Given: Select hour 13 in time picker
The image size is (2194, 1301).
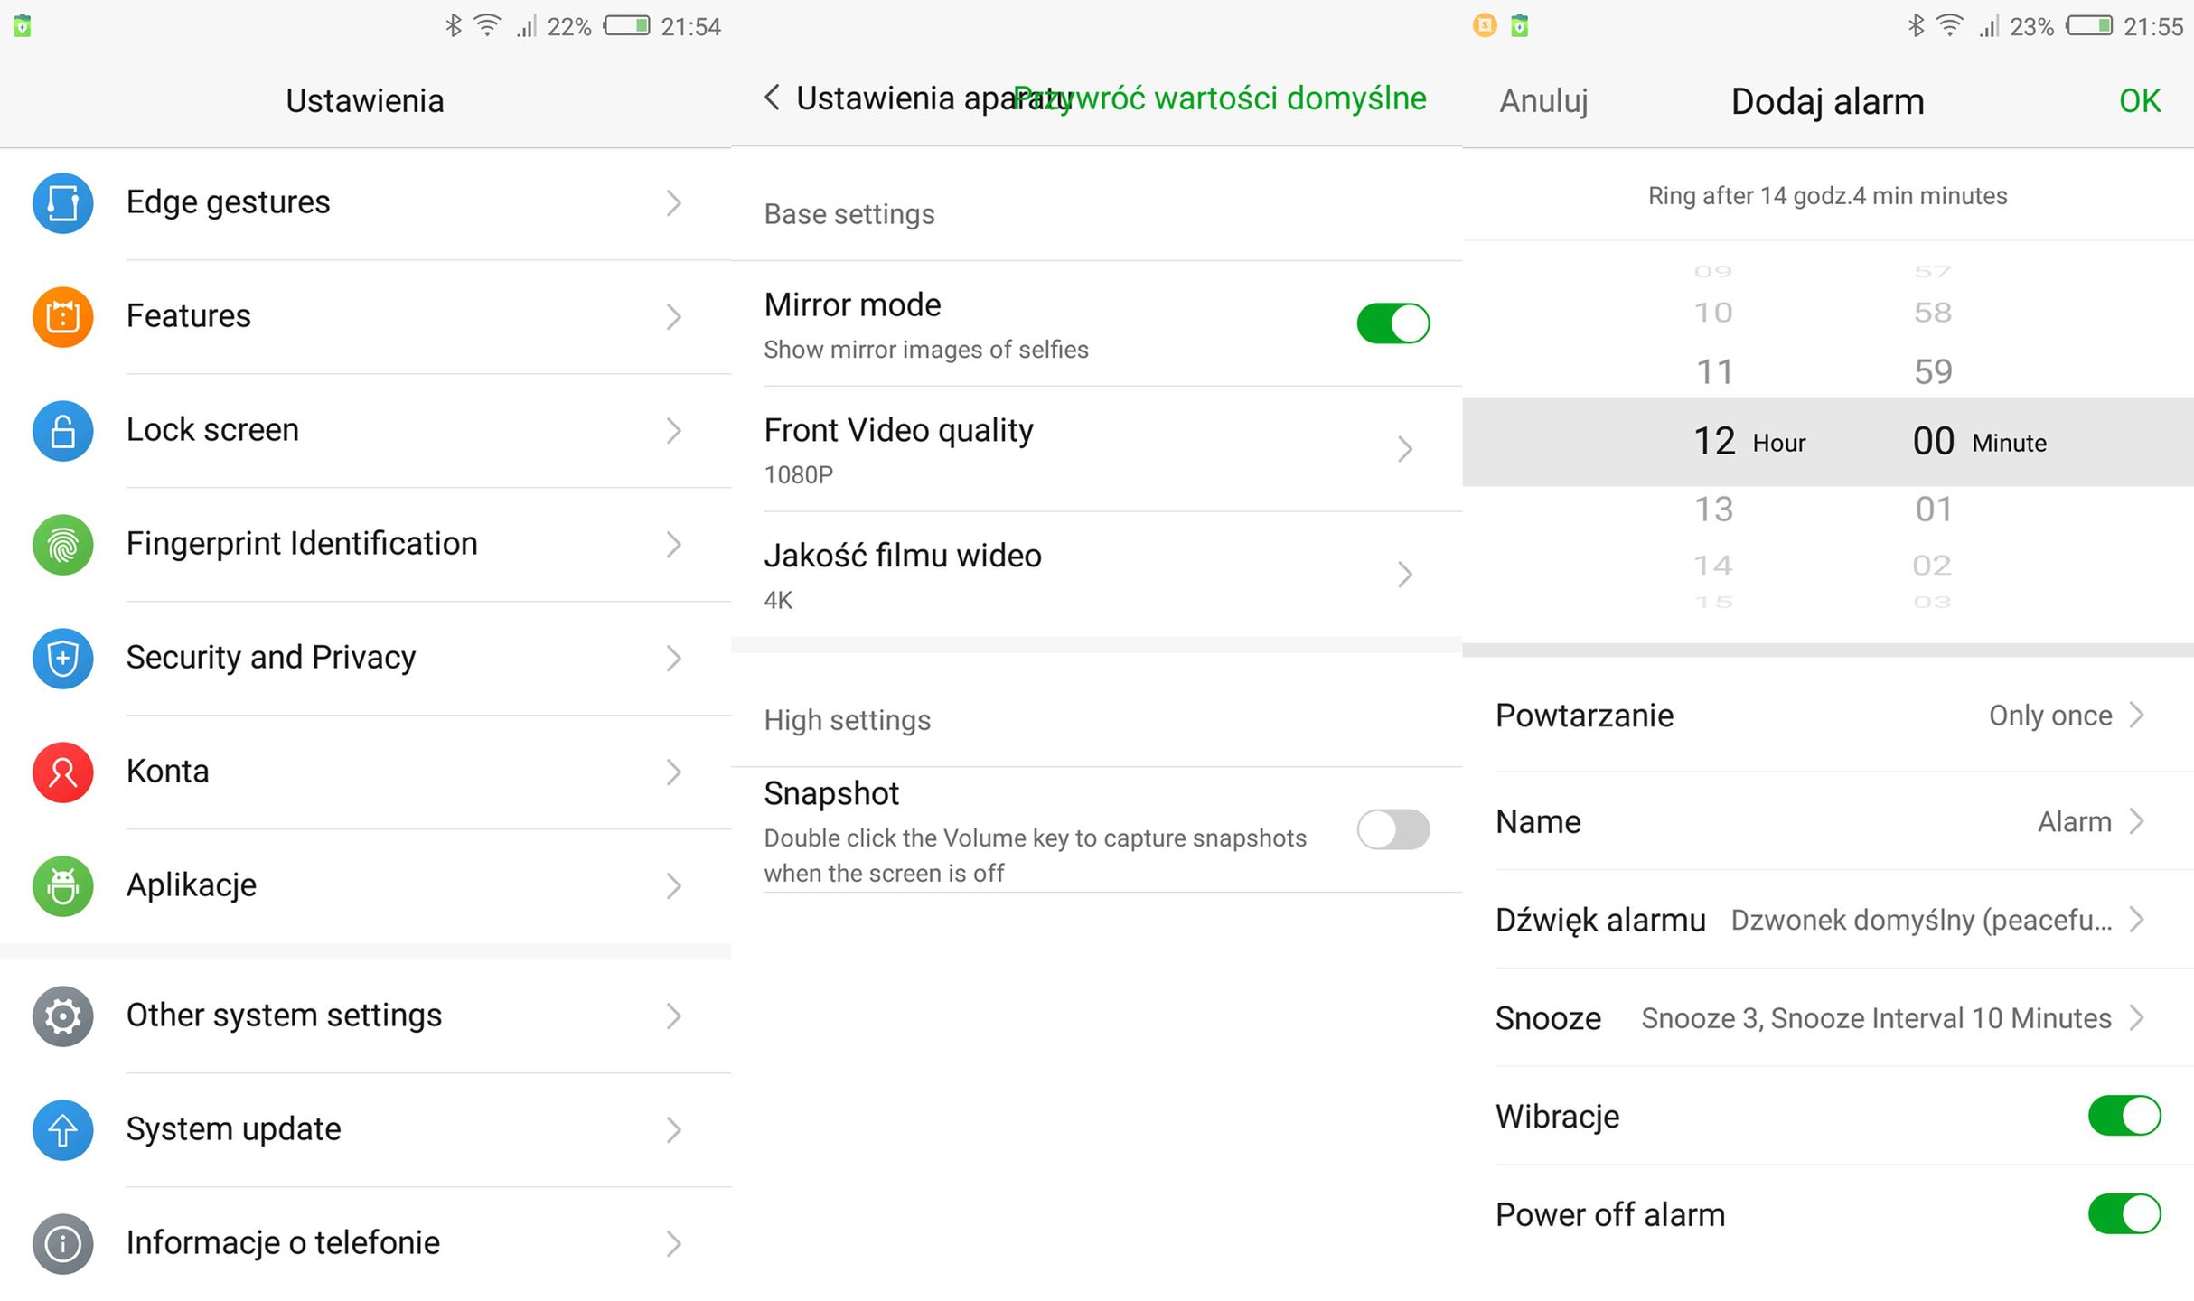Looking at the screenshot, I should click(x=1713, y=510).
